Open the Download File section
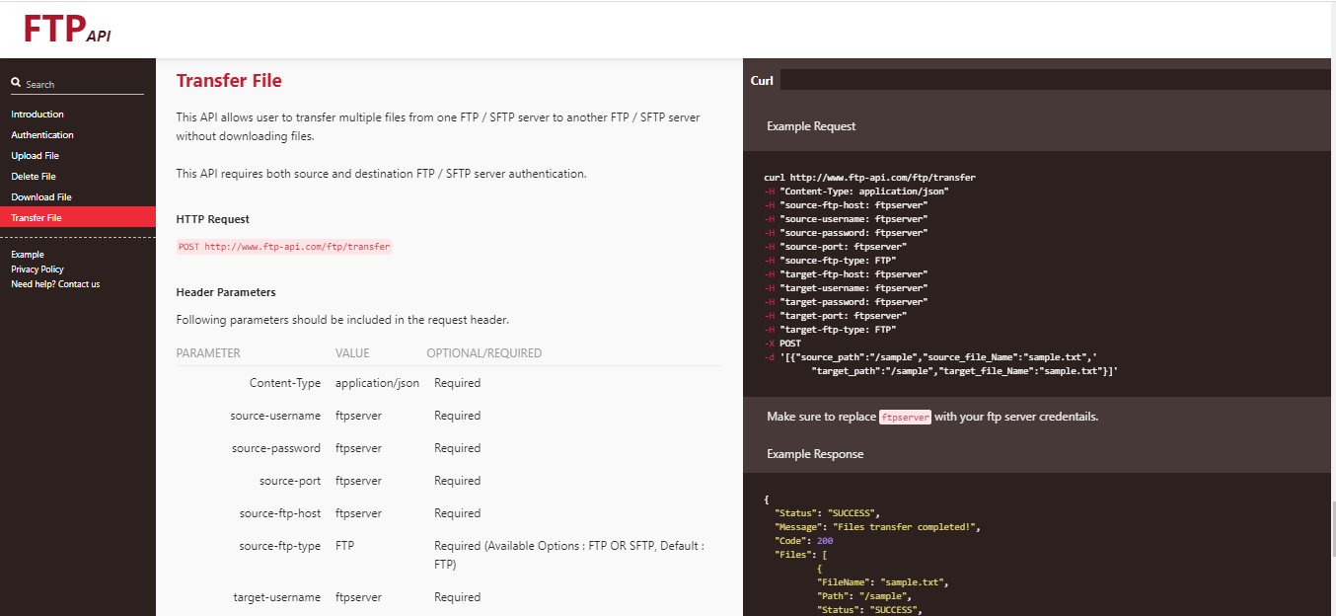The width and height of the screenshot is (1336, 616). click(41, 197)
